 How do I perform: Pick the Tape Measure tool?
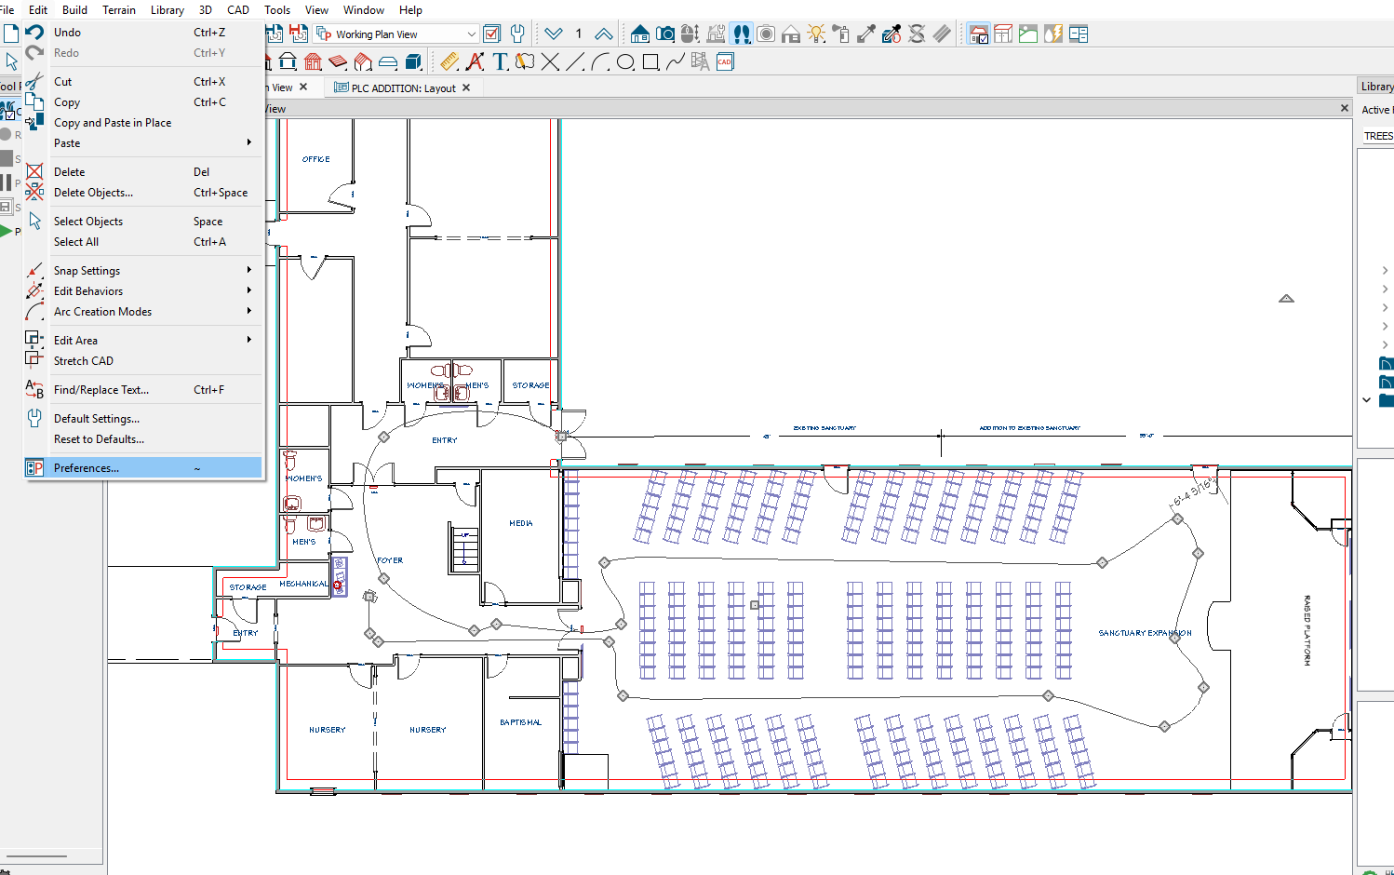449,62
